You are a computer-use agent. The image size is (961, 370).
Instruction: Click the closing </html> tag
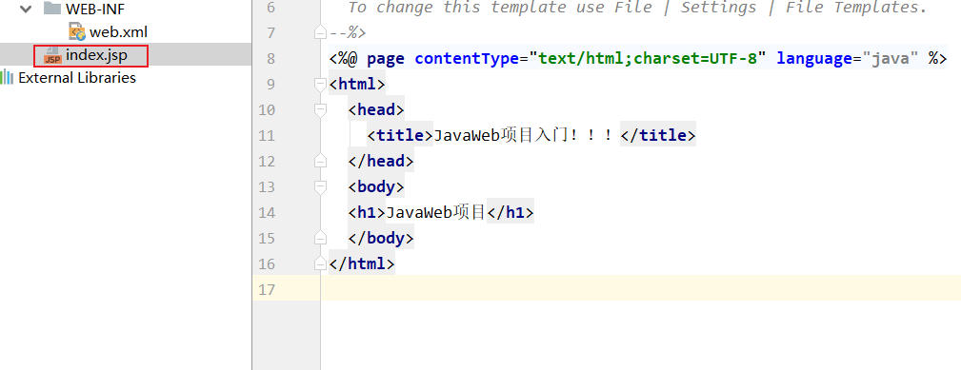362,264
